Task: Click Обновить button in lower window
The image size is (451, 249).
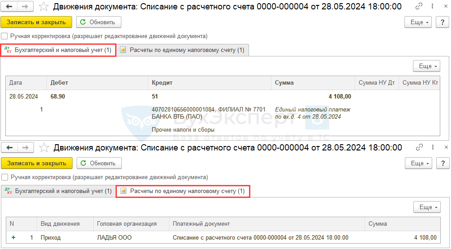Action: pyautogui.click(x=99, y=163)
